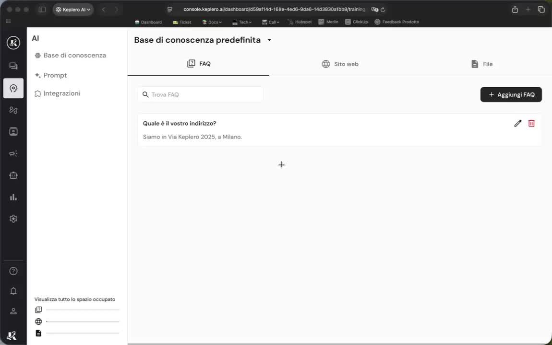The image size is (552, 345).
Task: Delete the address FAQ with trash icon
Action: pos(531,123)
